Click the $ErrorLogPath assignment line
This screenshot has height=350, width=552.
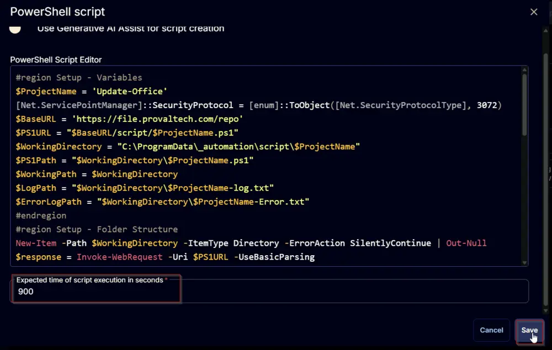click(x=162, y=202)
